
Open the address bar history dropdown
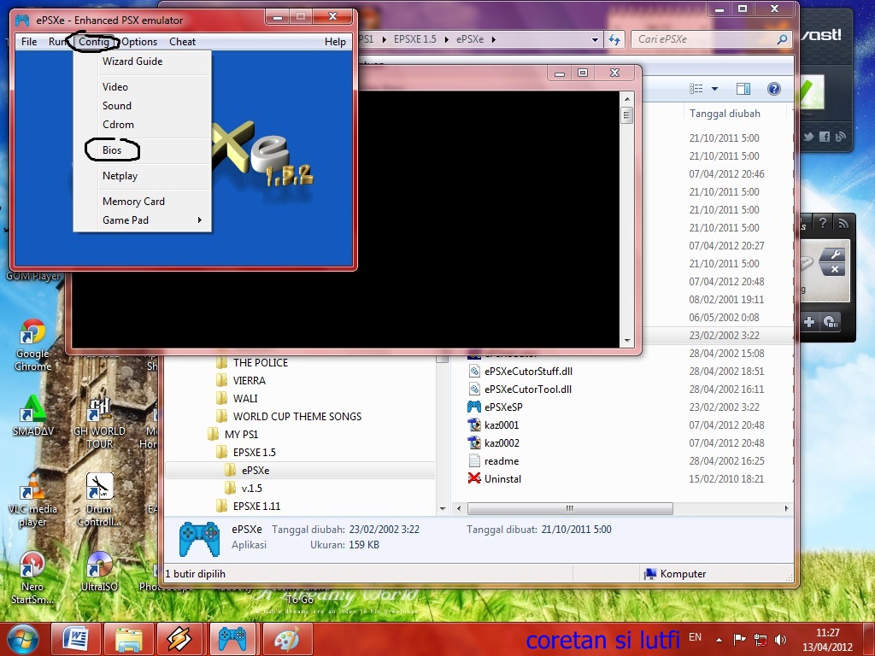click(x=595, y=39)
